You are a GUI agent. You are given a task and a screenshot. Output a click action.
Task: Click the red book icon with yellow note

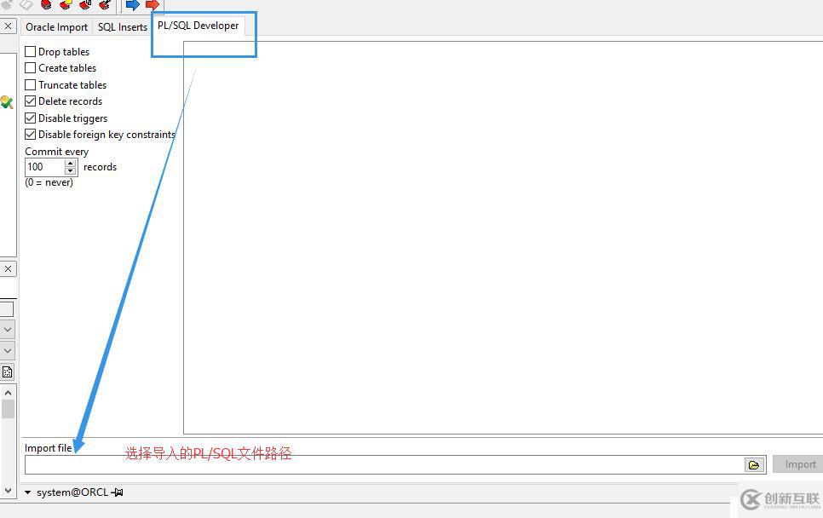click(x=66, y=5)
